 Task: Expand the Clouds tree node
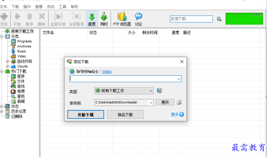tap(7, 66)
